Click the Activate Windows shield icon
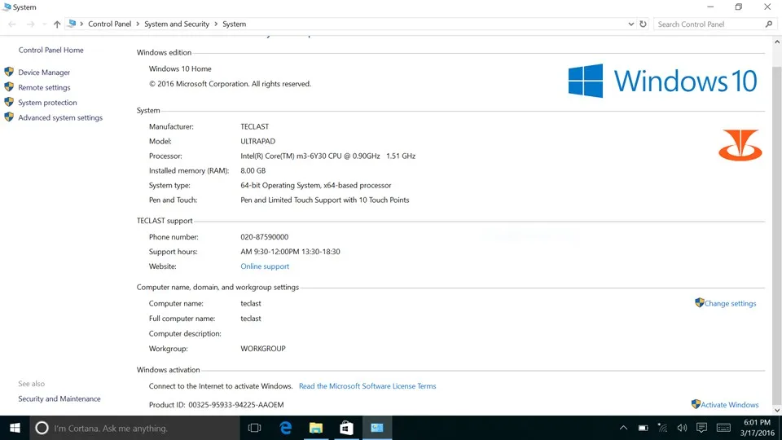Viewport: 782px width, 440px height. coord(696,404)
